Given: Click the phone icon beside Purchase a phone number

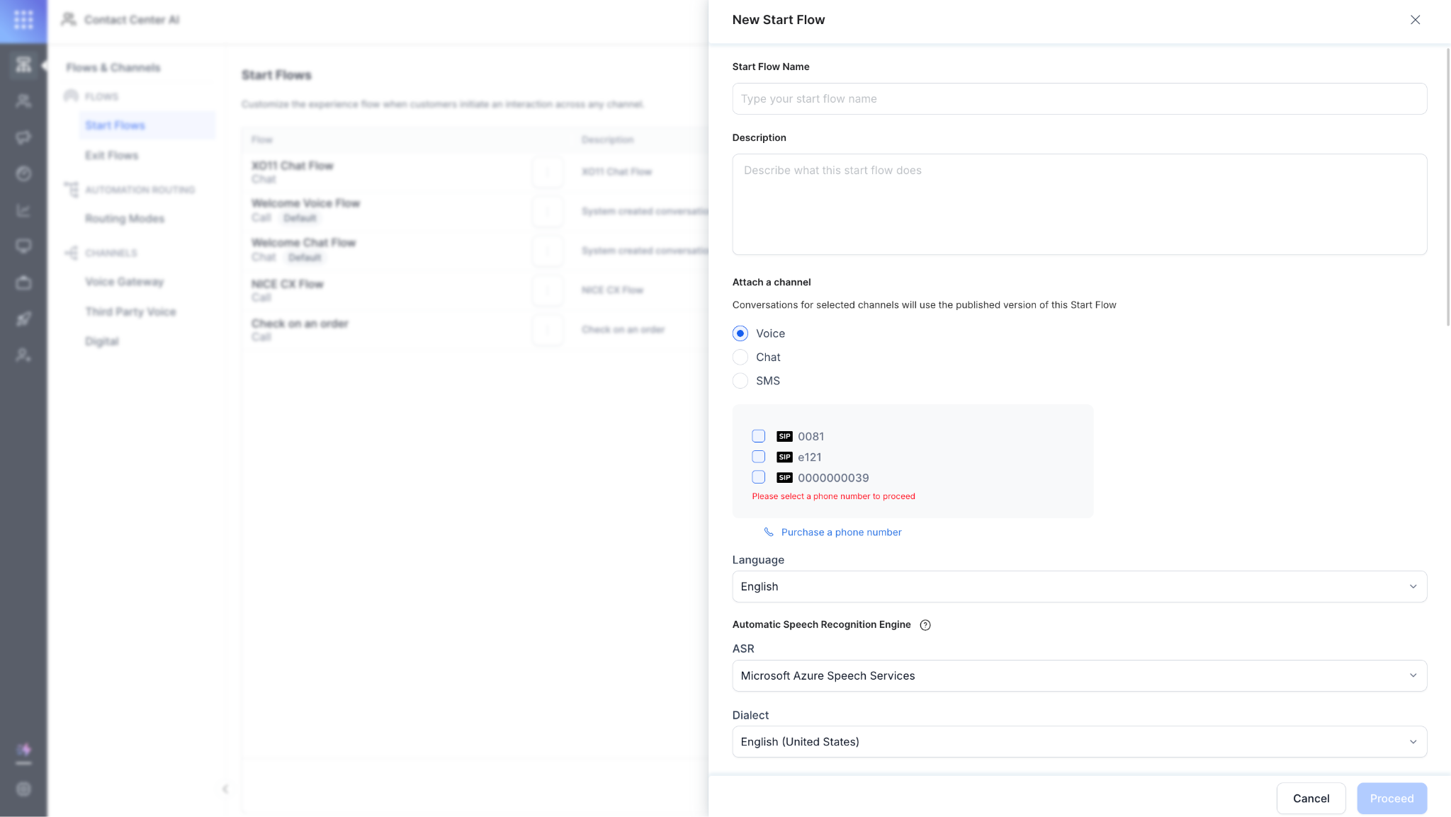Looking at the screenshot, I should (x=769, y=532).
